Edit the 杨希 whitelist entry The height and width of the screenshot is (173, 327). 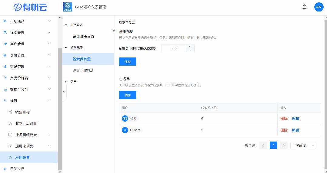coord(295,119)
